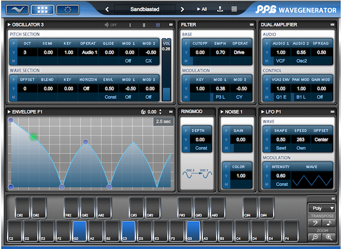The height and width of the screenshot is (249, 341).
Task: Edit LFO SPEED value 263
Action: point(301,140)
